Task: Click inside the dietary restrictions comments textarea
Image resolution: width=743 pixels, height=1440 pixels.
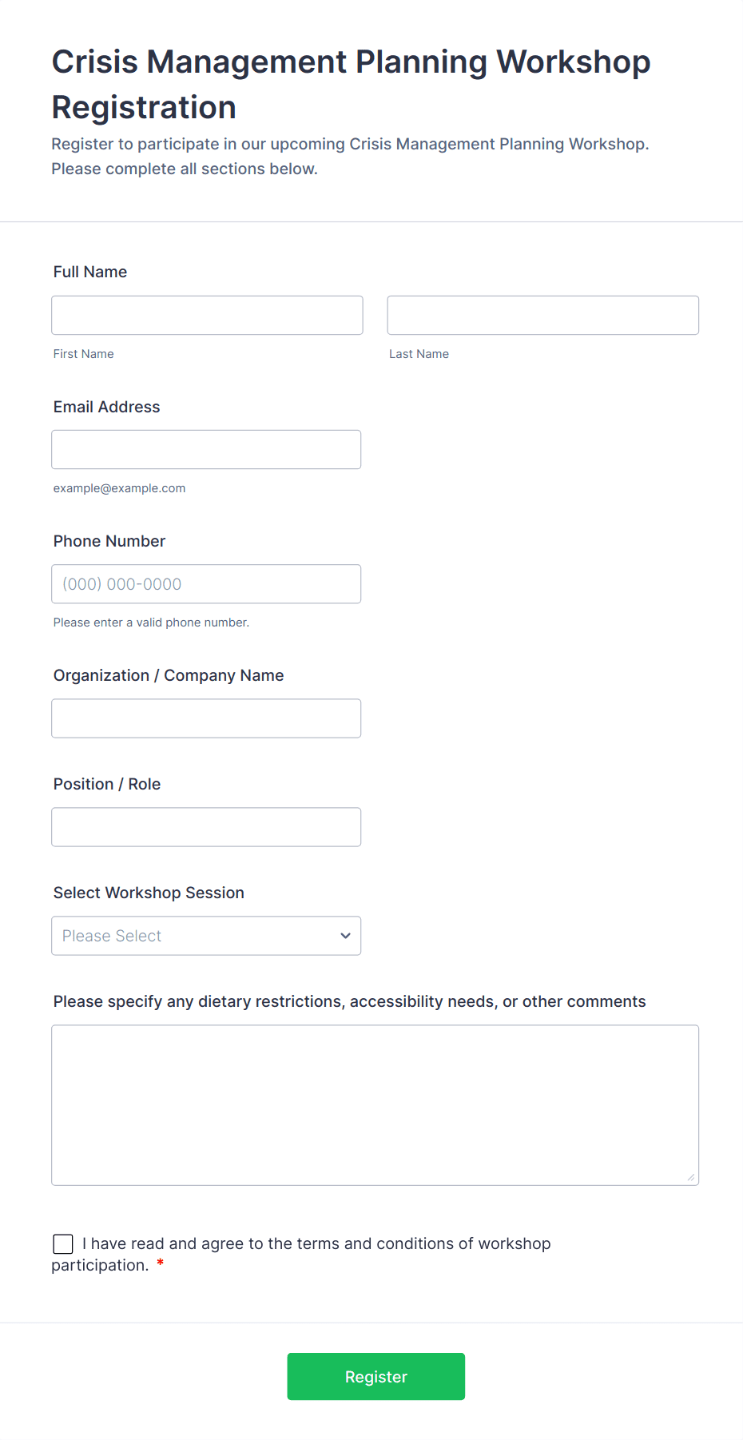Action: coord(375,1105)
